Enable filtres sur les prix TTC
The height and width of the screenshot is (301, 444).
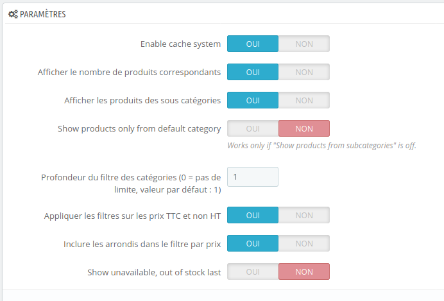(253, 216)
